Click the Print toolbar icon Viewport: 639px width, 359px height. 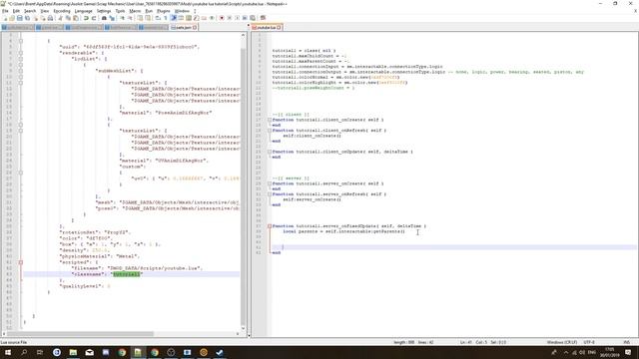coord(50,18)
